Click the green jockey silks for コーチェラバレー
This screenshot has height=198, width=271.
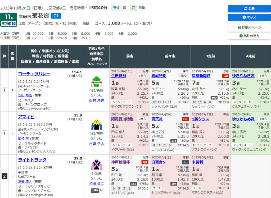tap(97, 82)
